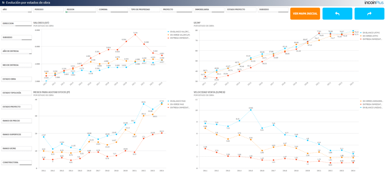The width and height of the screenshot is (385, 173).
Task: Click the back arrow button
Action: (x=337, y=14)
